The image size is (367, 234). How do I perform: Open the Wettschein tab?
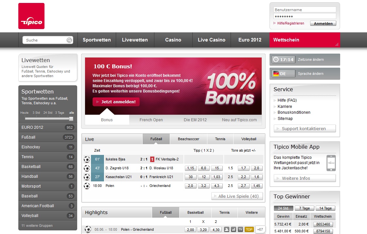pyautogui.click(x=305, y=40)
